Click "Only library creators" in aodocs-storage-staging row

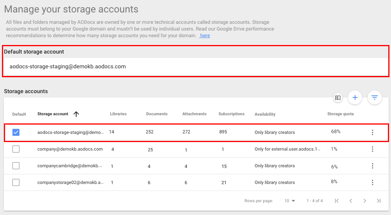point(274,132)
